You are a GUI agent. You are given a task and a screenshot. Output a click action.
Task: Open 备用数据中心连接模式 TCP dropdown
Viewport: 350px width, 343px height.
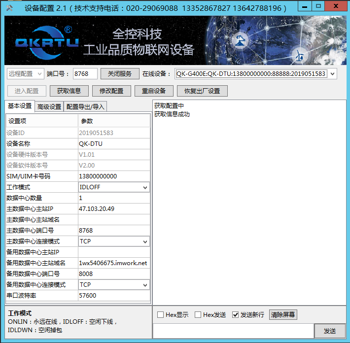pos(114,285)
